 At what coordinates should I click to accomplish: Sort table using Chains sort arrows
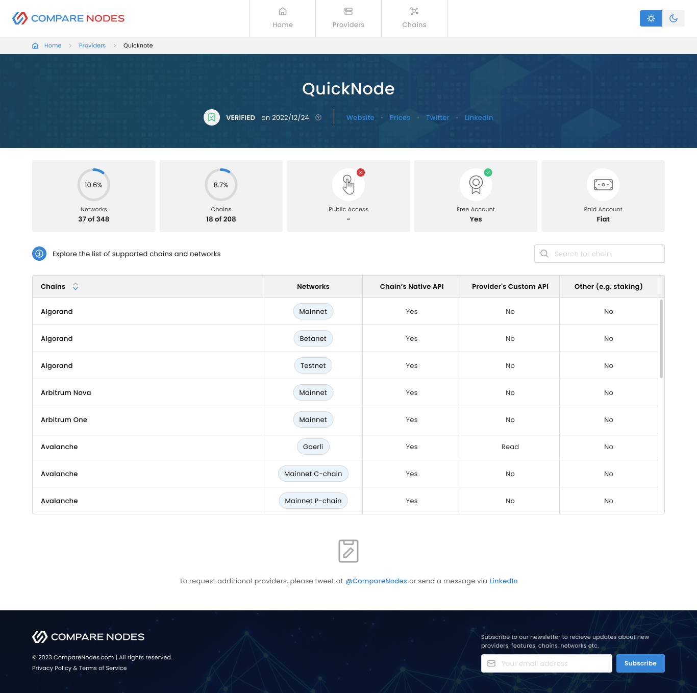pos(76,286)
